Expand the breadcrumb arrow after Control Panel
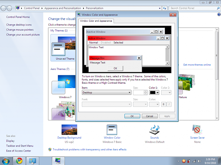Viewport: 221px width, 165px height. point(42,8)
